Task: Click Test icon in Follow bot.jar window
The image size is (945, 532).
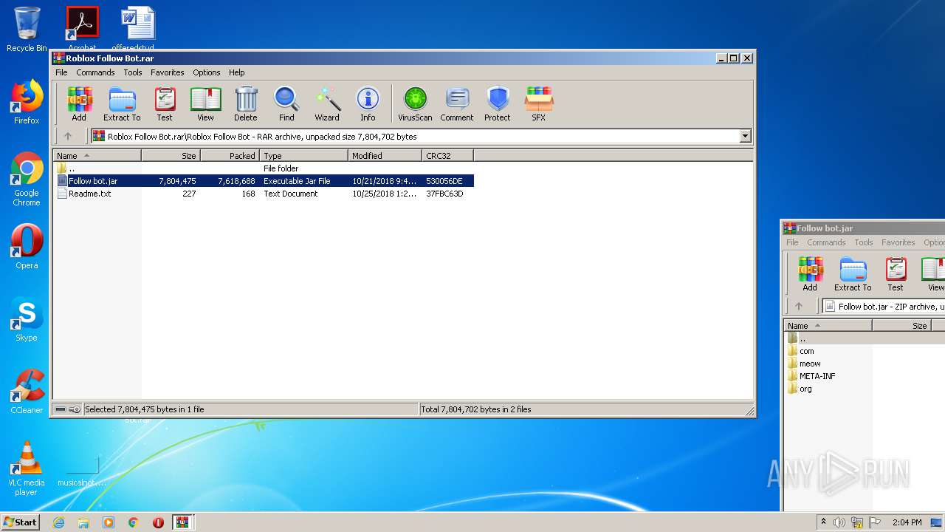Action: point(896,274)
